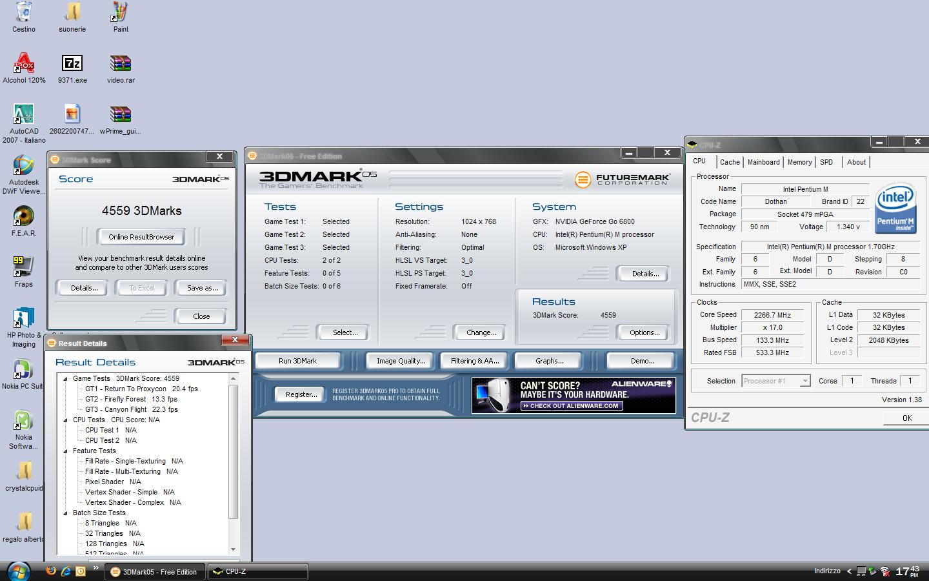Switch to the Mainboard tab in CPU-Z
This screenshot has height=581, width=929.
click(763, 162)
